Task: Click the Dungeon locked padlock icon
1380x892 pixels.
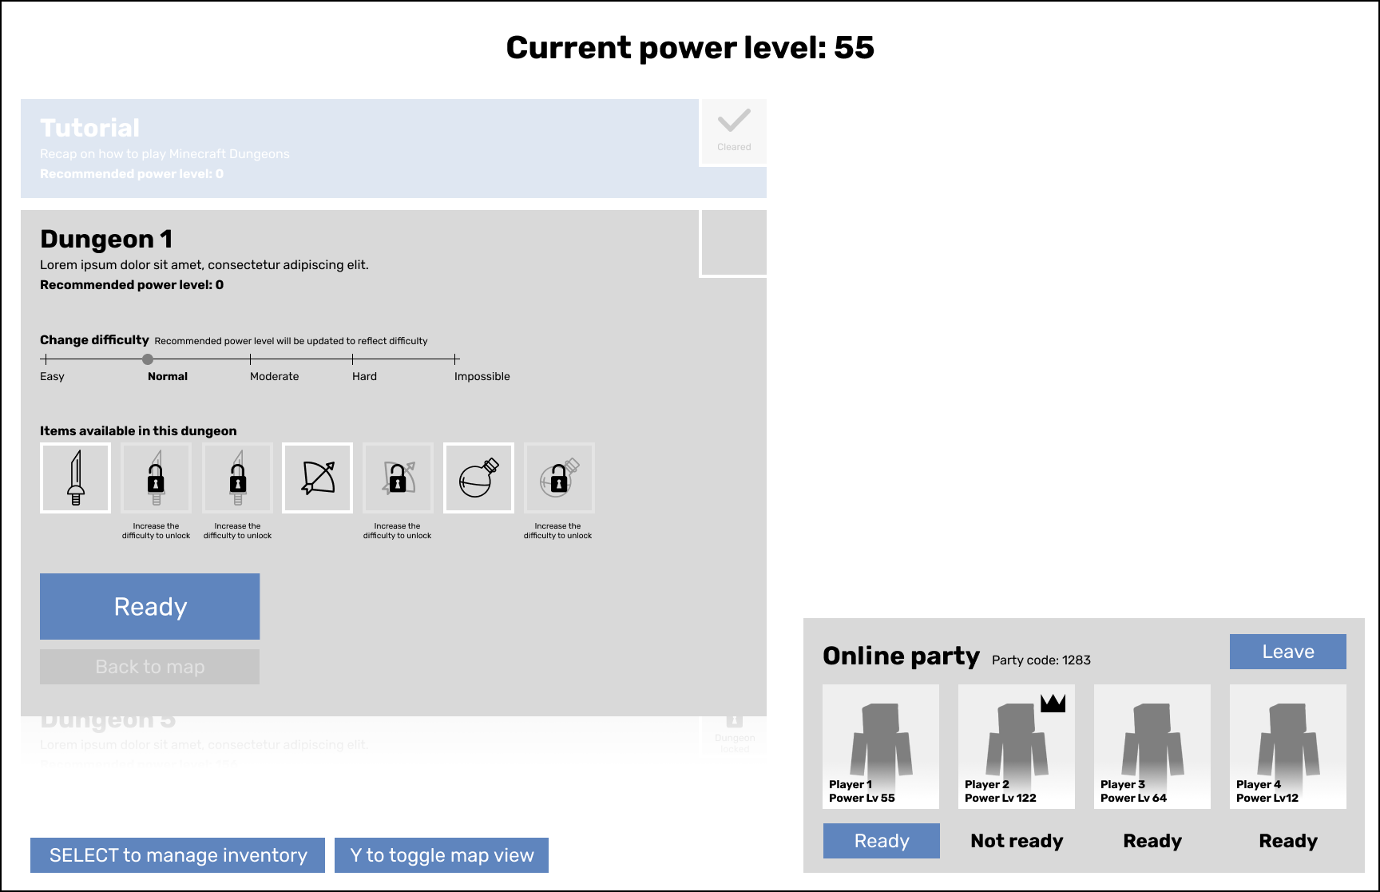Action: point(735,720)
